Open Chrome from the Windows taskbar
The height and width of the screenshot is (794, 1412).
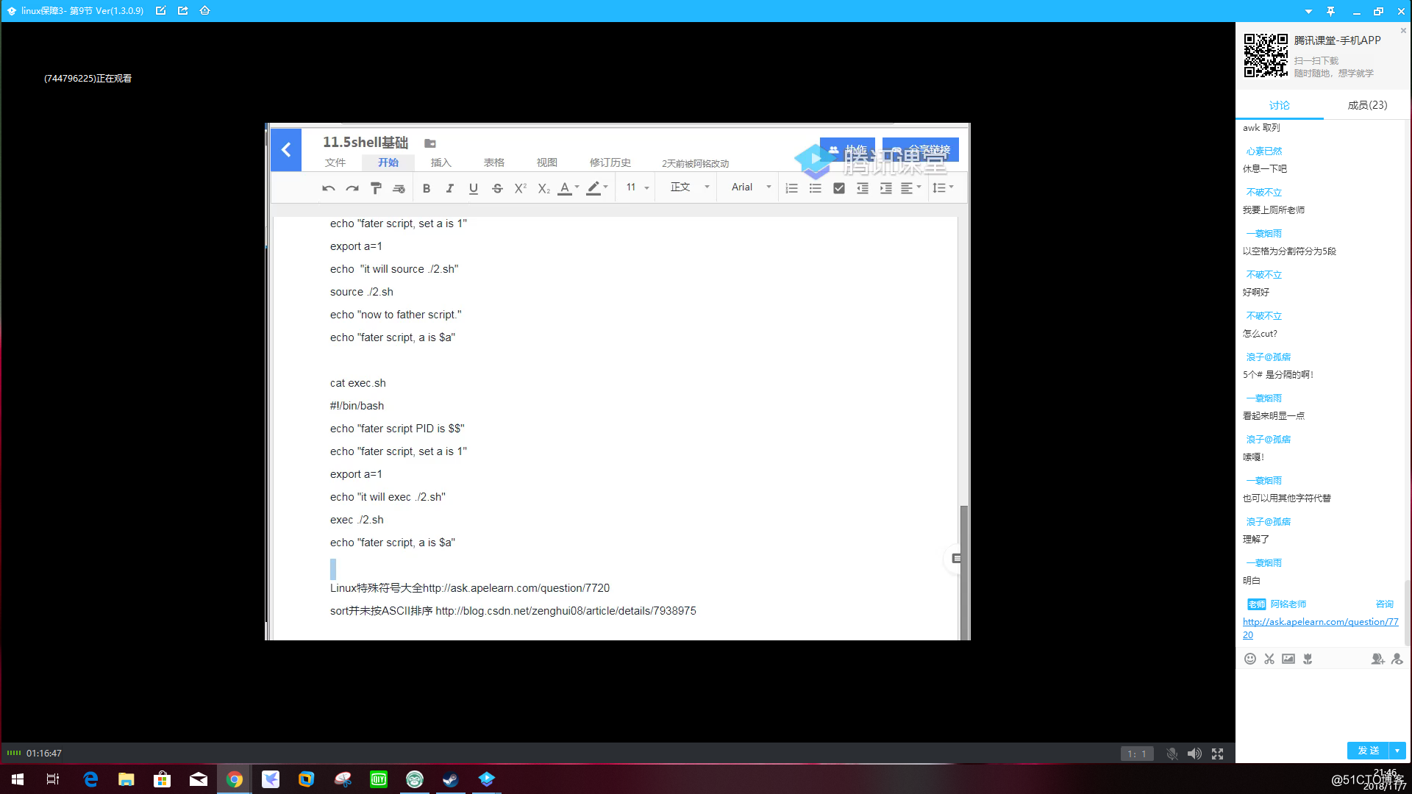[235, 779]
